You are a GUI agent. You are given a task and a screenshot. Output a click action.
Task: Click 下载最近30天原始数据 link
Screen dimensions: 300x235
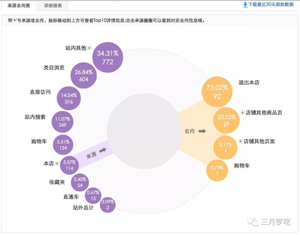pyautogui.click(x=271, y=4)
